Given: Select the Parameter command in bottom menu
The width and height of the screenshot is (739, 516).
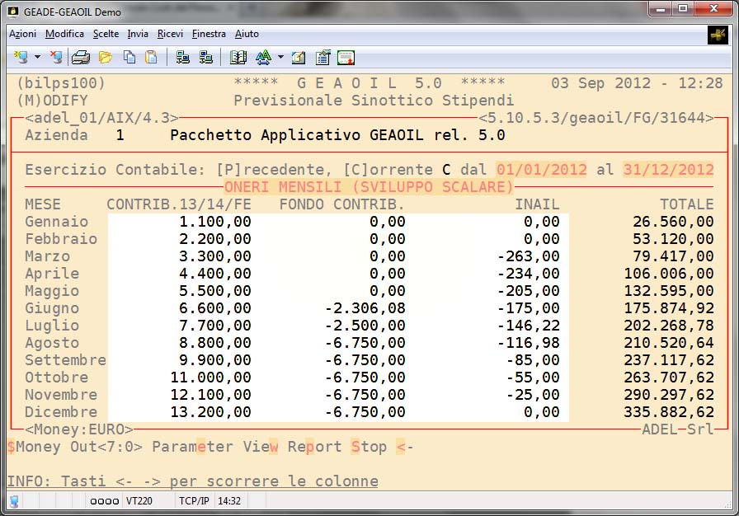Looking at the screenshot, I should tap(192, 447).
